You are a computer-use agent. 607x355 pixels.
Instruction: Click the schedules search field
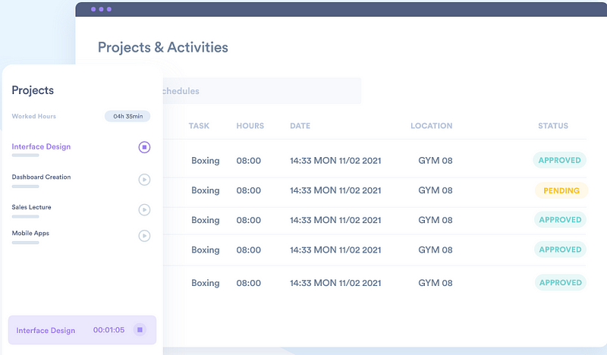262,91
